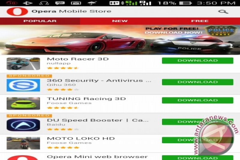Image resolution: width=240 pixels, height=160 pixels.
Task: Tap the Gmail notification icon in status bar
Action: click(76, 3)
